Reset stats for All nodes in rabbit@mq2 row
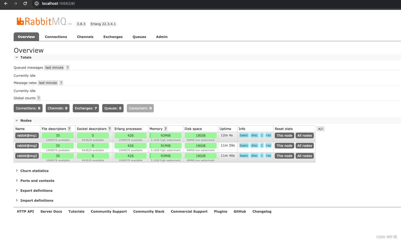The width and height of the screenshot is (401, 241). tap(305, 146)
